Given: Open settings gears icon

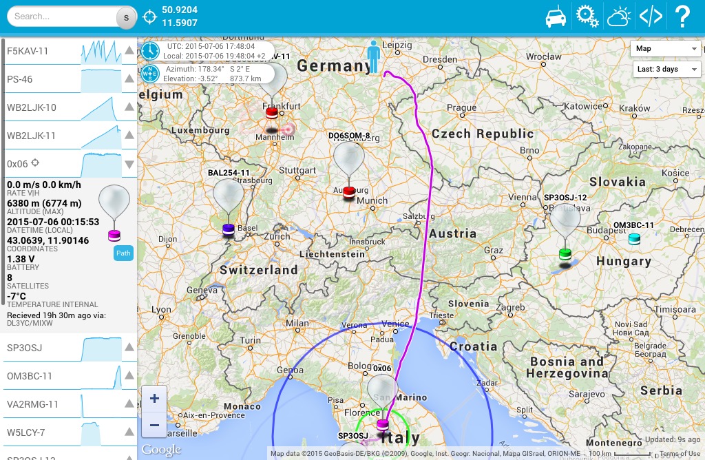Looking at the screenshot, I should 587,17.
